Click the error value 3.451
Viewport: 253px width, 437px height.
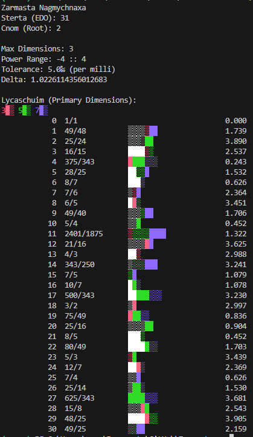(x=235, y=203)
